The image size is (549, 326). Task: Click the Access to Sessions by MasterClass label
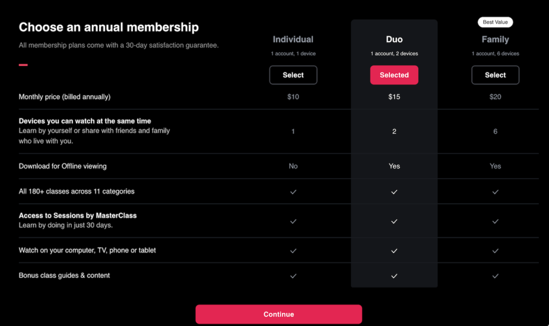click(x=78, y=216)
